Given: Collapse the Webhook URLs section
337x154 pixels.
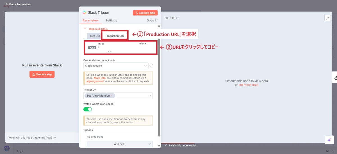Looking at the screenshot, I should (x=85, y=29).
